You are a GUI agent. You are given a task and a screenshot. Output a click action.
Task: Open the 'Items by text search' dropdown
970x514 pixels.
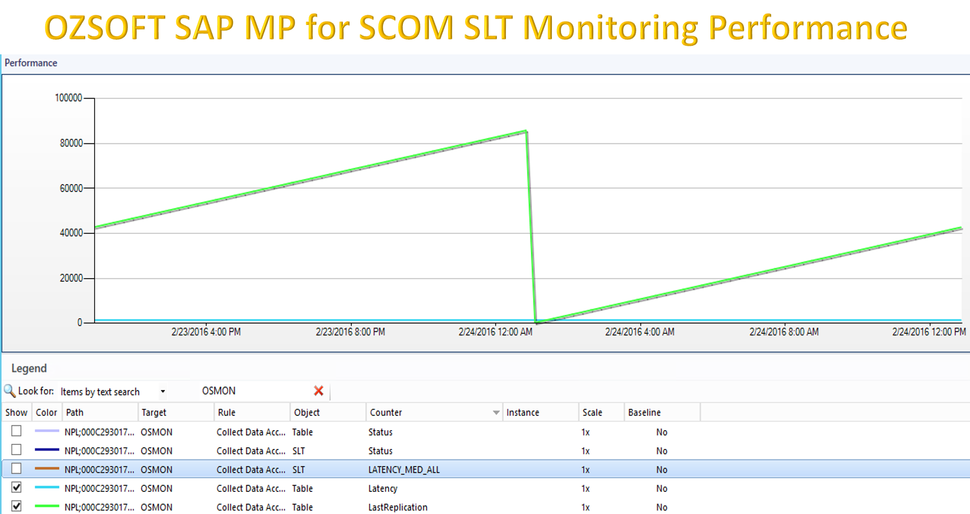point(163,391)
